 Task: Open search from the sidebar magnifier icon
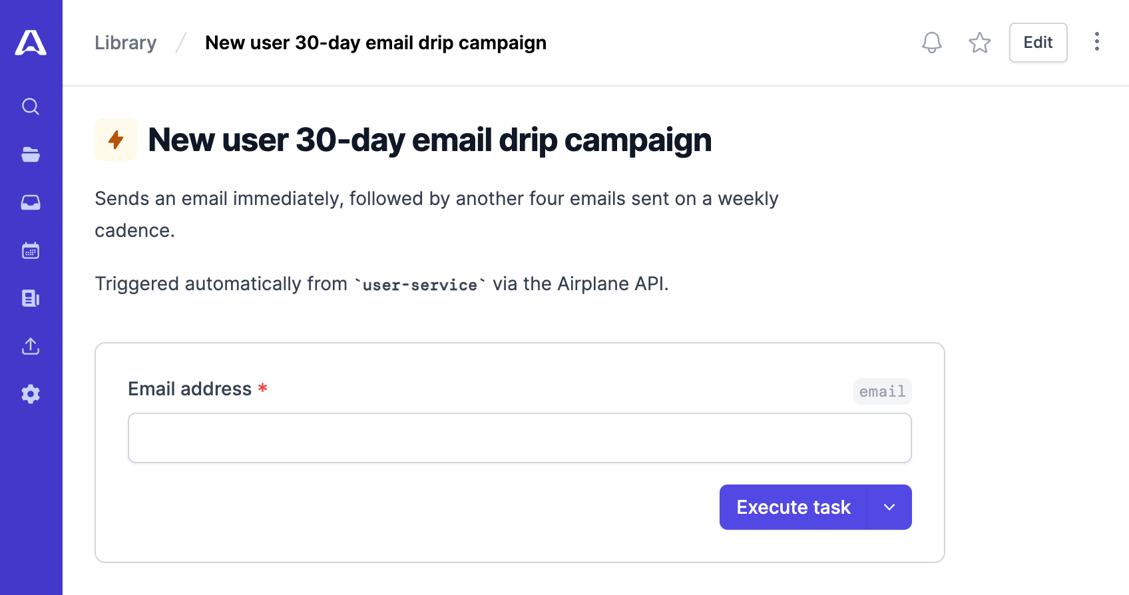[31, 106]
